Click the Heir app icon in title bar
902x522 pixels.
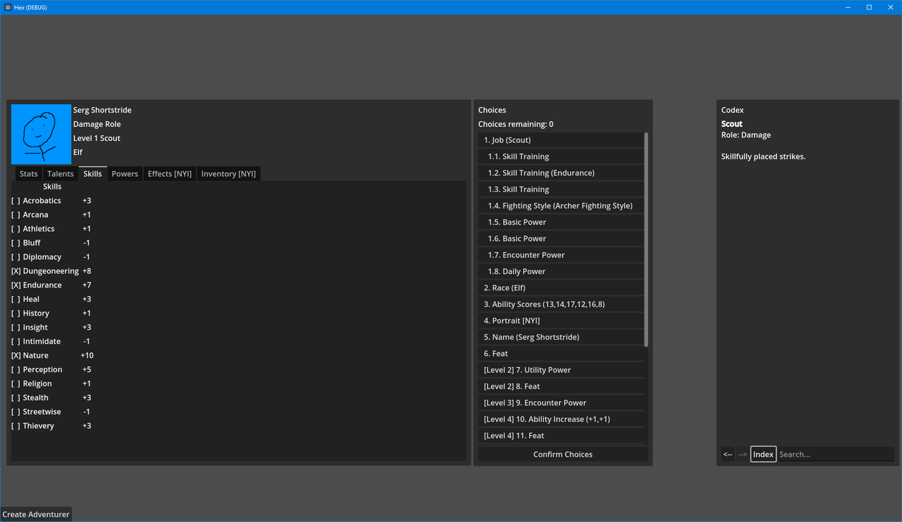8,7
